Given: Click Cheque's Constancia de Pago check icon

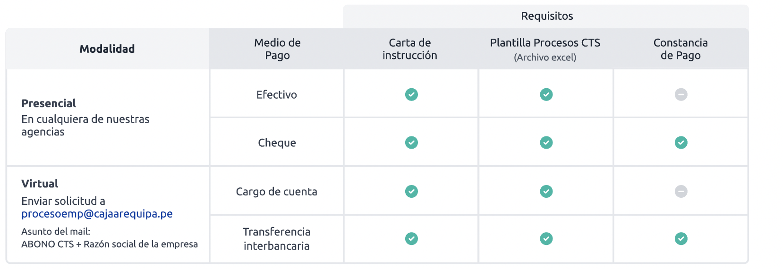Looking at the screenshot, I should (x=681, y=143).
